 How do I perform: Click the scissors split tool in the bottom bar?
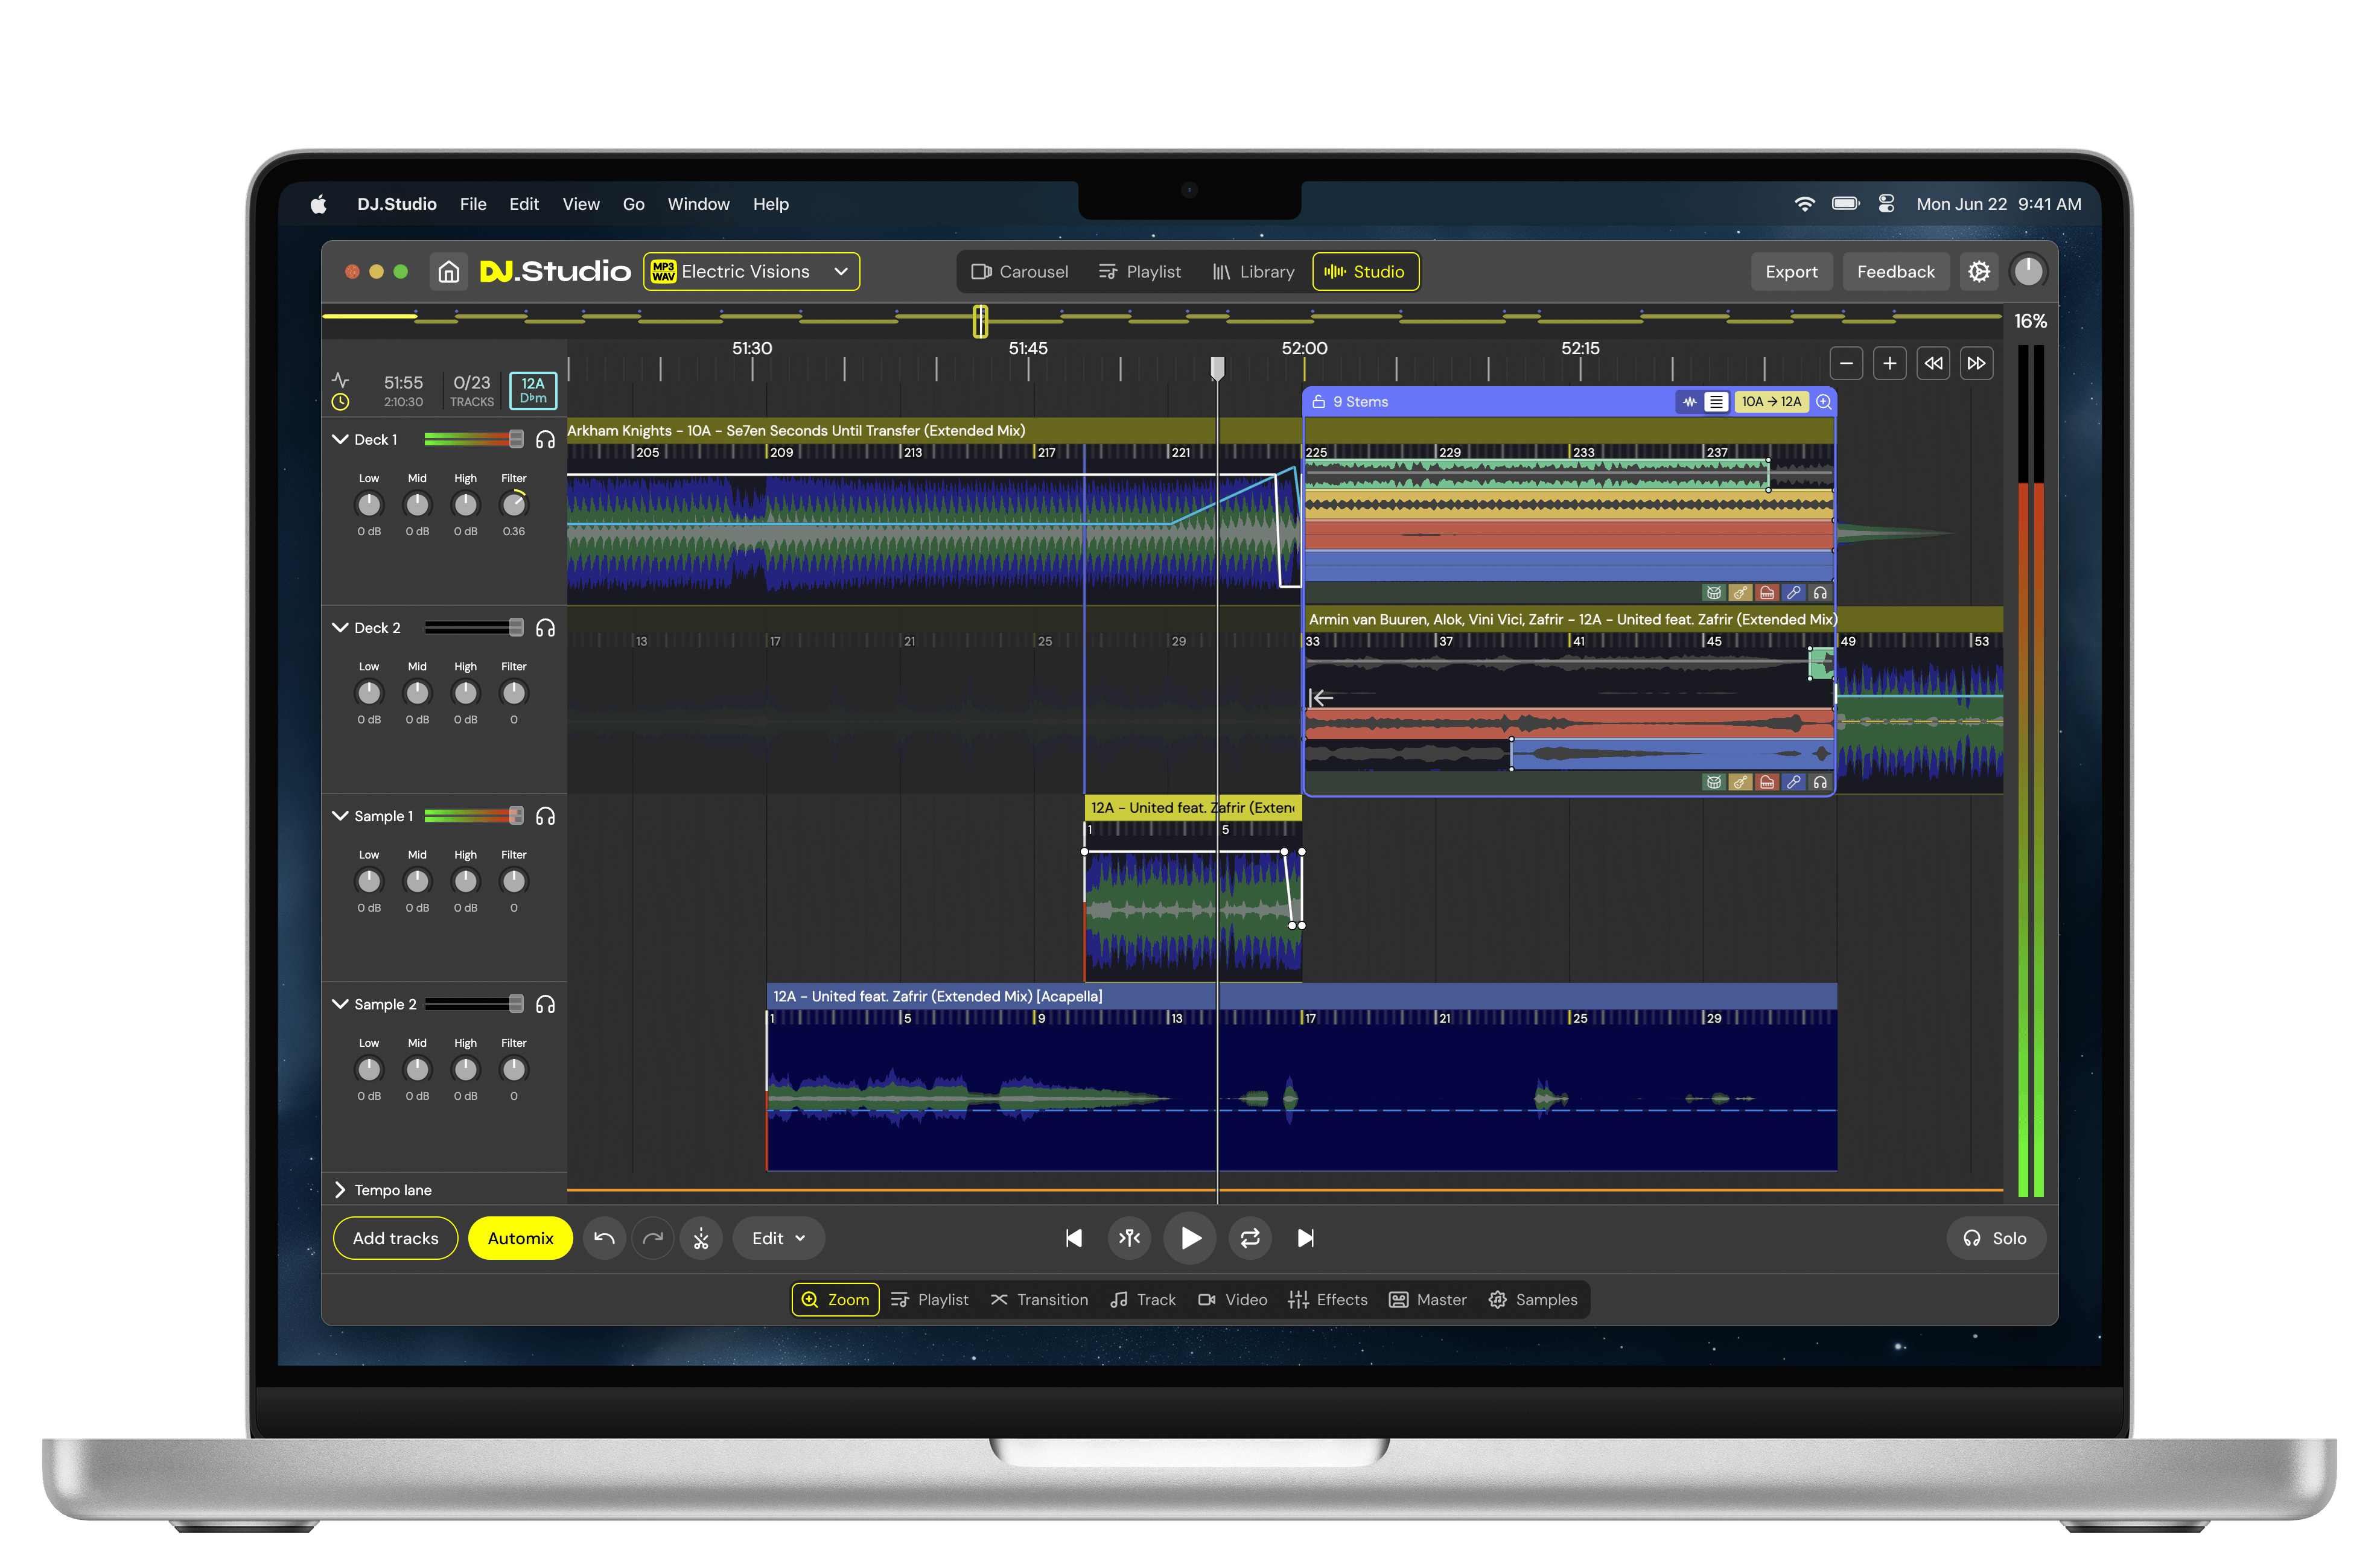(702, 1238)
